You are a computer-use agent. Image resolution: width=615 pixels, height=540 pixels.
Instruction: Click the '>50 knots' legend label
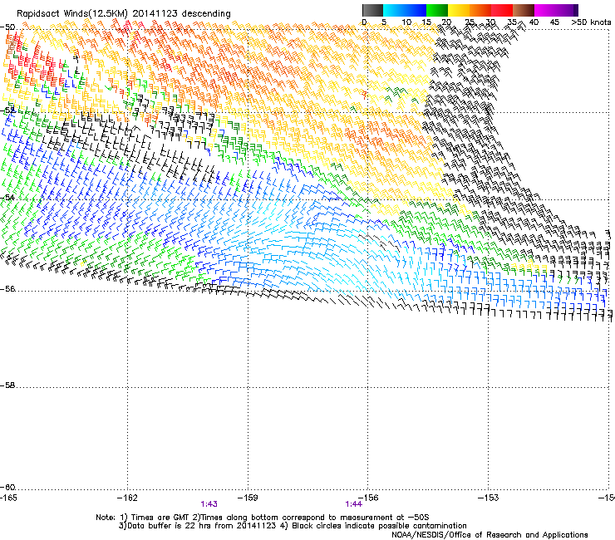tap(591, 22)
